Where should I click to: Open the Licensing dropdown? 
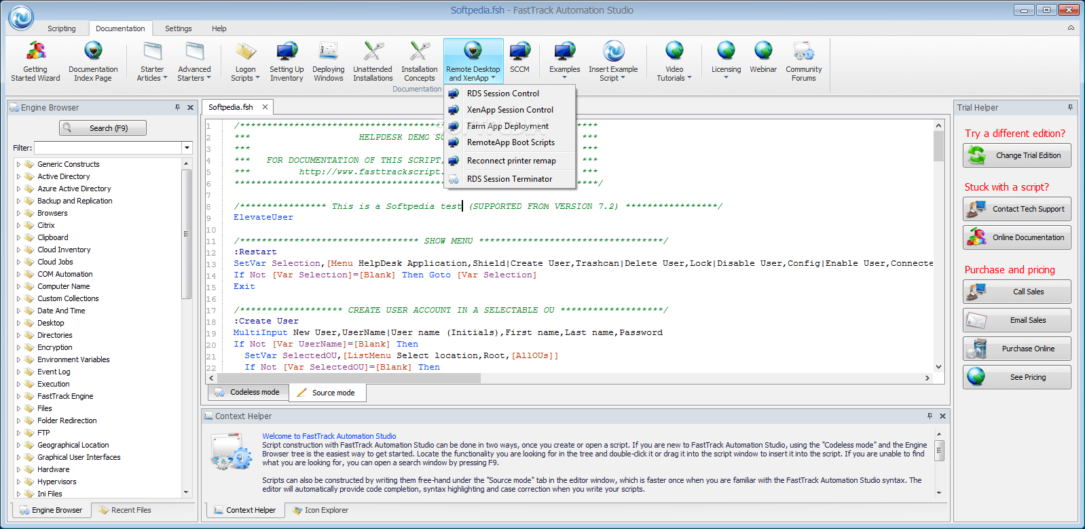[x=726, y=60]
